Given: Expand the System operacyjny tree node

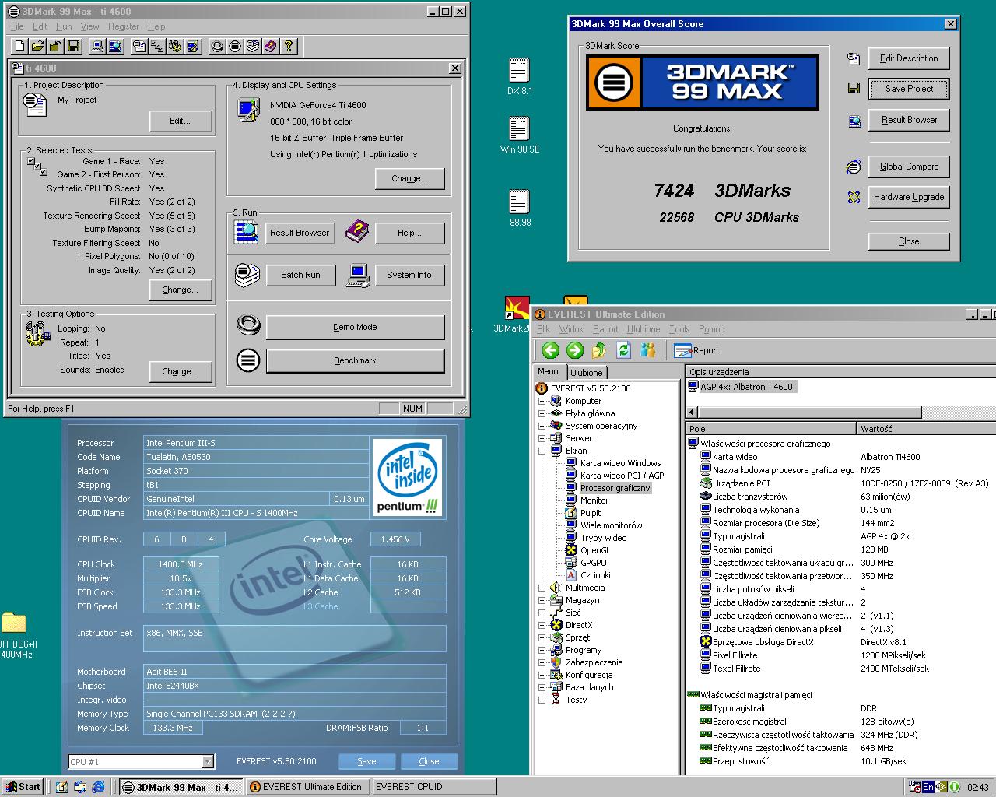Looking at the screenshot, I should (542, 426).
